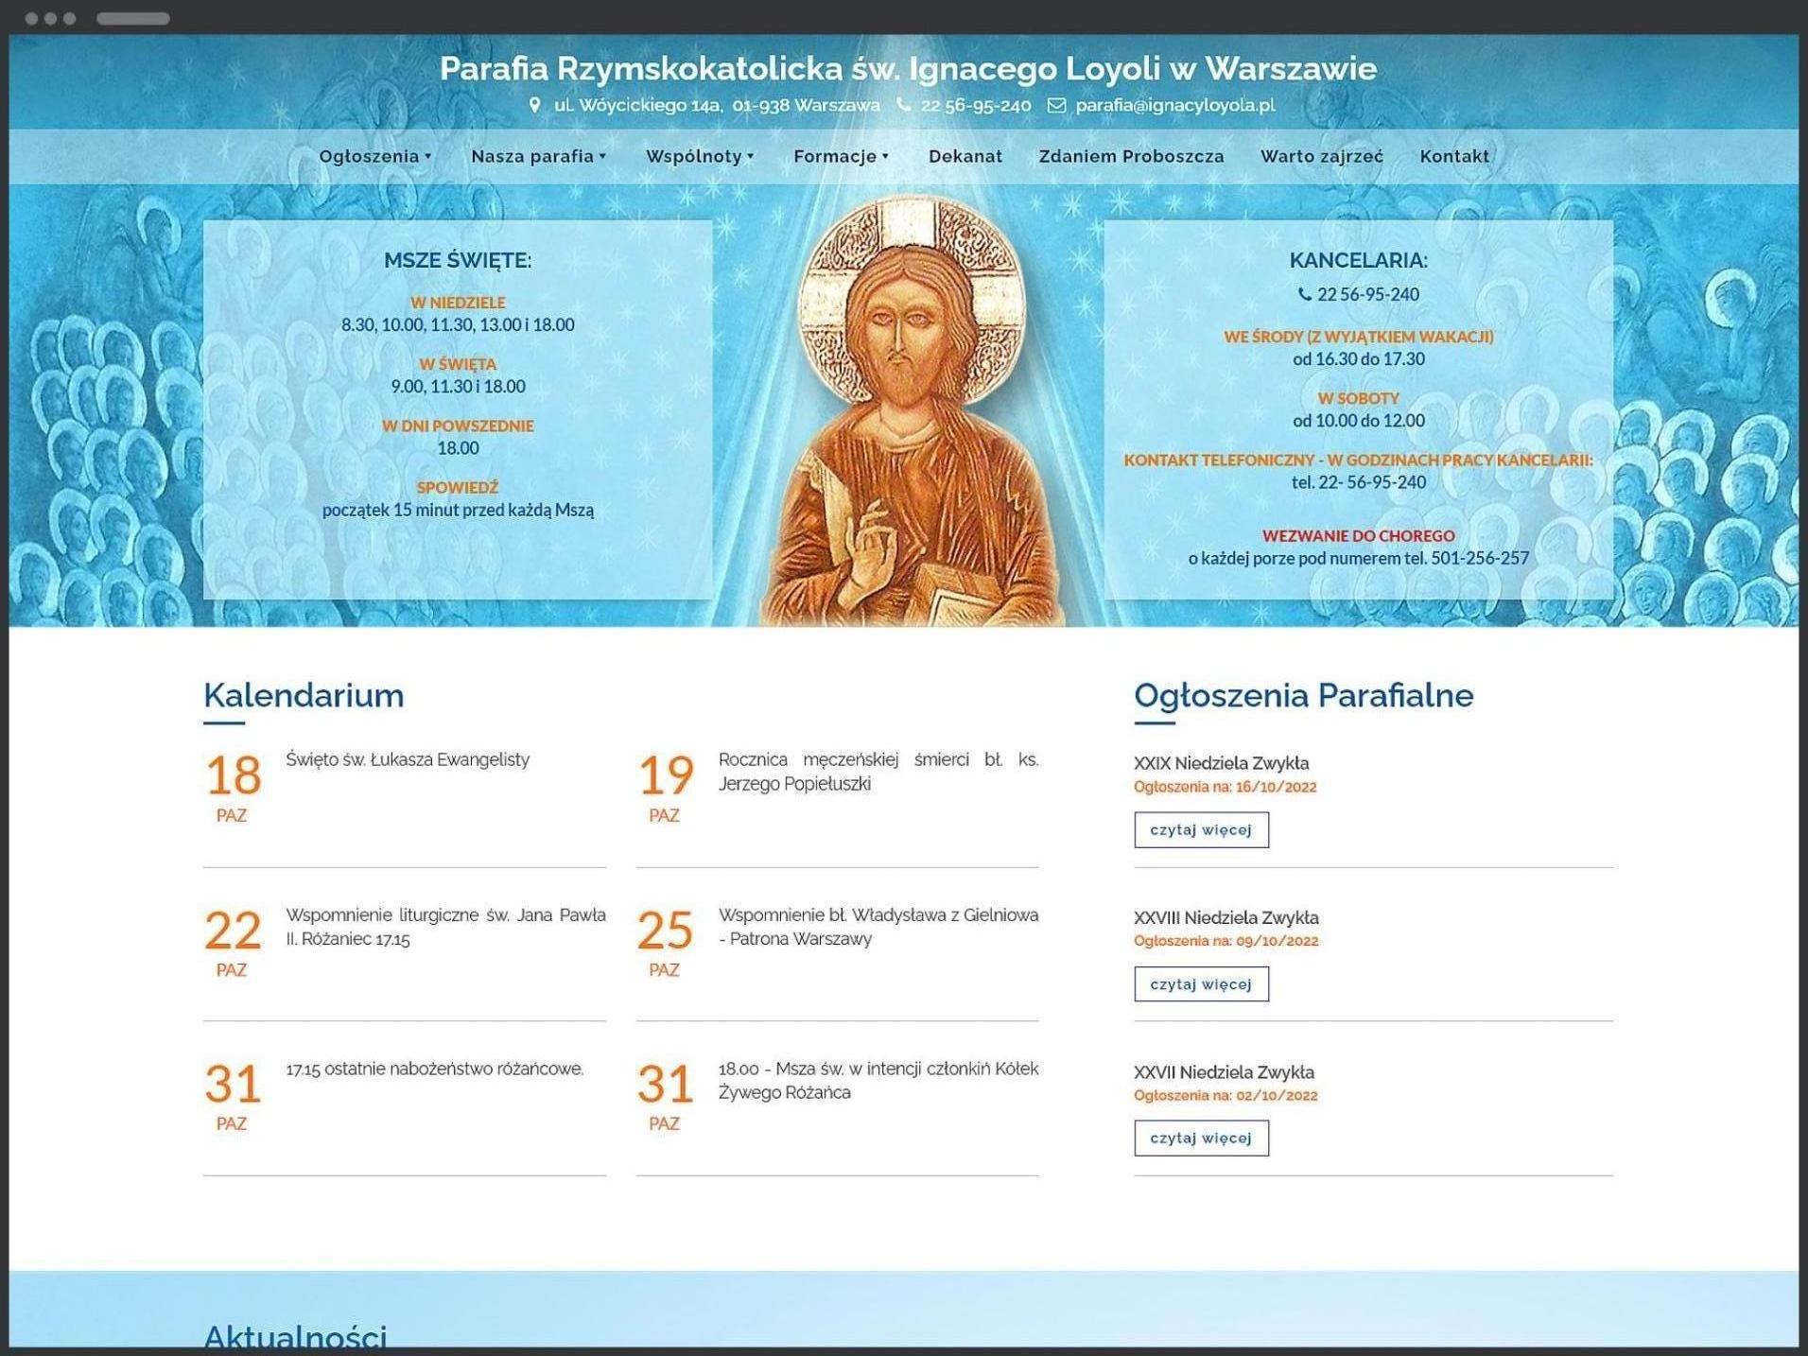Viewport: 1808px width, 1356px height.
Task: Expand the Wspólnoty menu
Action: [x=699, y=156]
